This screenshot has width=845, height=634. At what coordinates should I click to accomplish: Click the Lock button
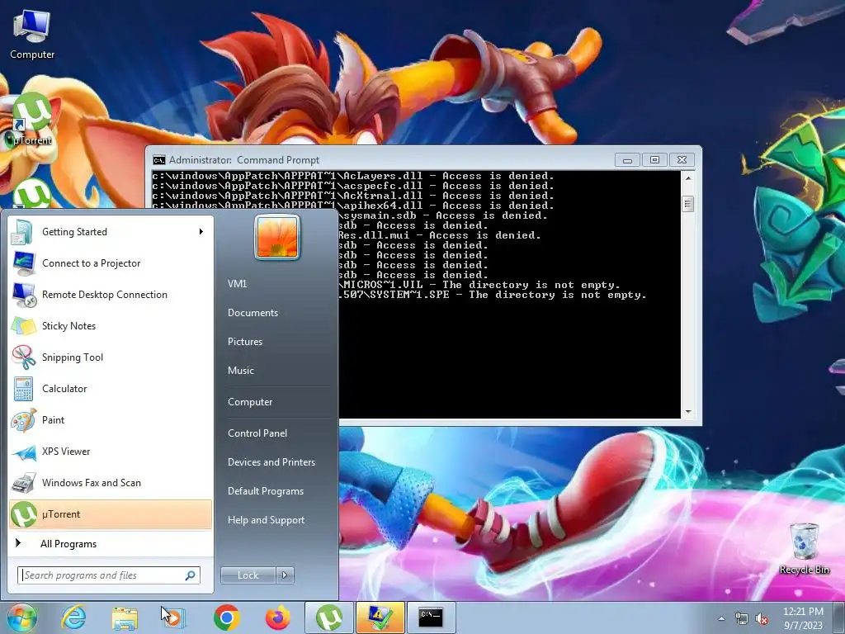[248, 575]
